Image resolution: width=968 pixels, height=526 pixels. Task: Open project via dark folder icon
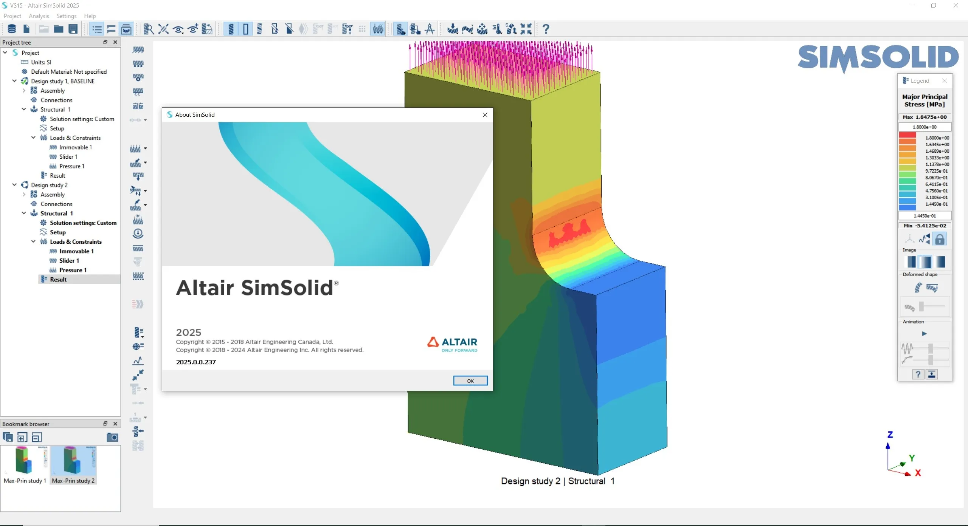tap(58, 29)
